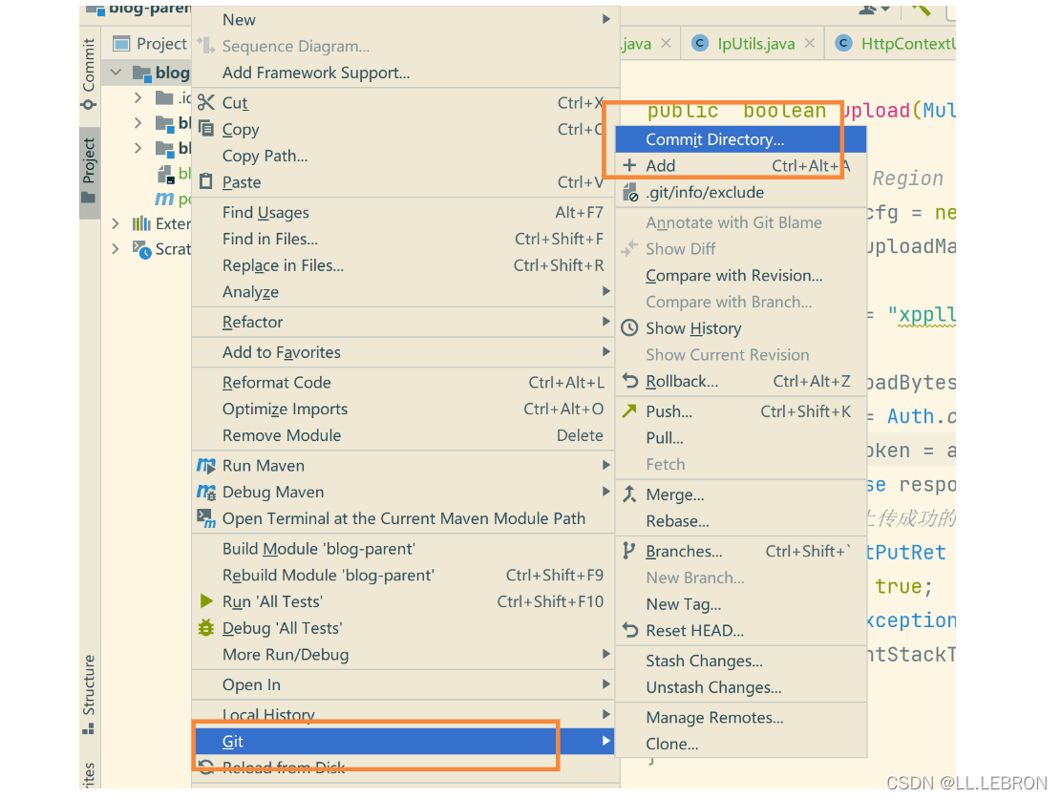Image resolution: width=1061 pixels, height=799 pixels.
Task: Close the IpUtils.java editor tab
Action: click(x=810, y=43)
